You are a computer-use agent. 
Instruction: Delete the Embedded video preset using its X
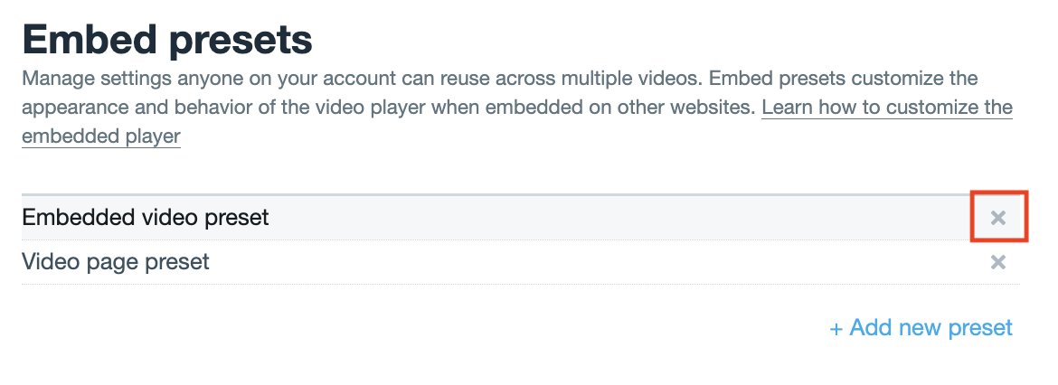point(998,218)
